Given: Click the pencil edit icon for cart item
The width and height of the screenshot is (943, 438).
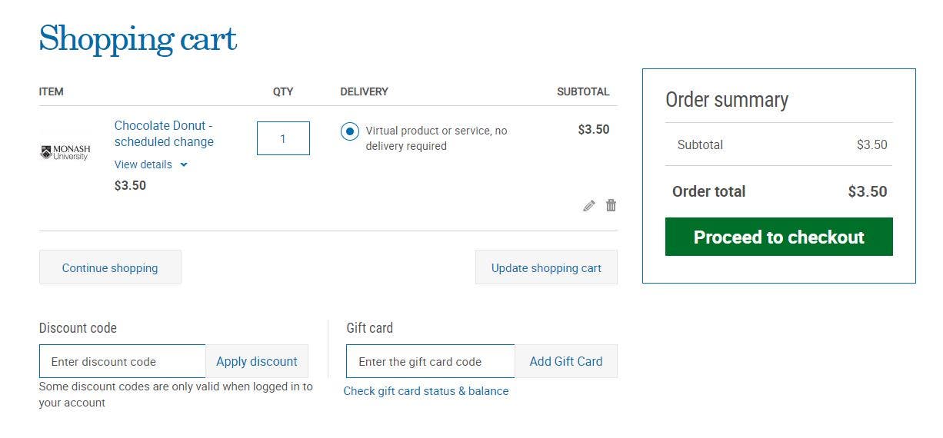Looking at the screenshot, I should (589, 206).
